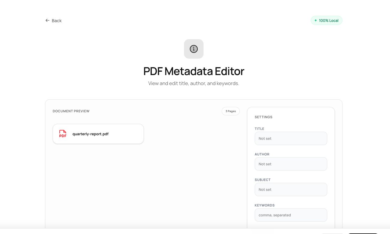
Task: Click the quarterly-report.pdf file name text
Action: (90, 134)
